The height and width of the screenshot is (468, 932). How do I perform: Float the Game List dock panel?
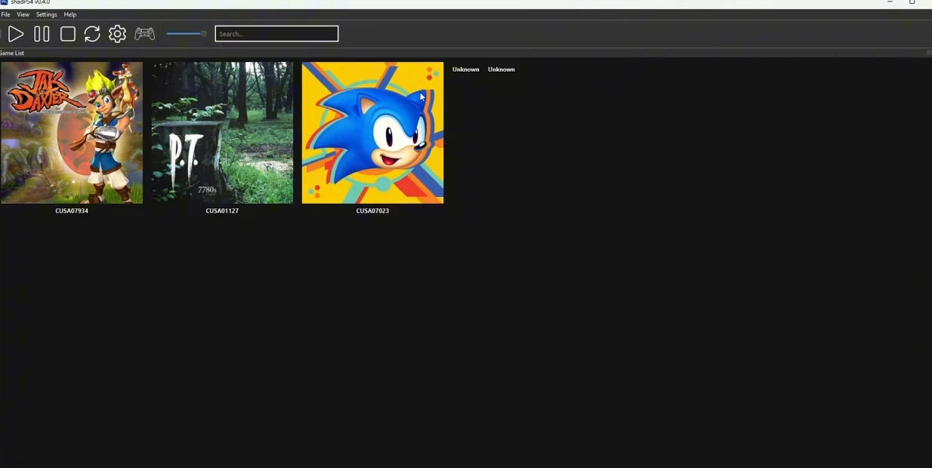tap(928, 53)
